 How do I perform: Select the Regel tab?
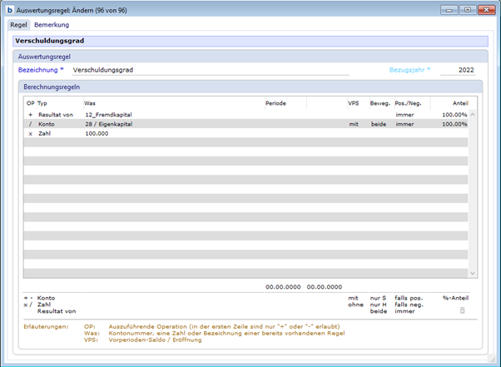point(18,25)
